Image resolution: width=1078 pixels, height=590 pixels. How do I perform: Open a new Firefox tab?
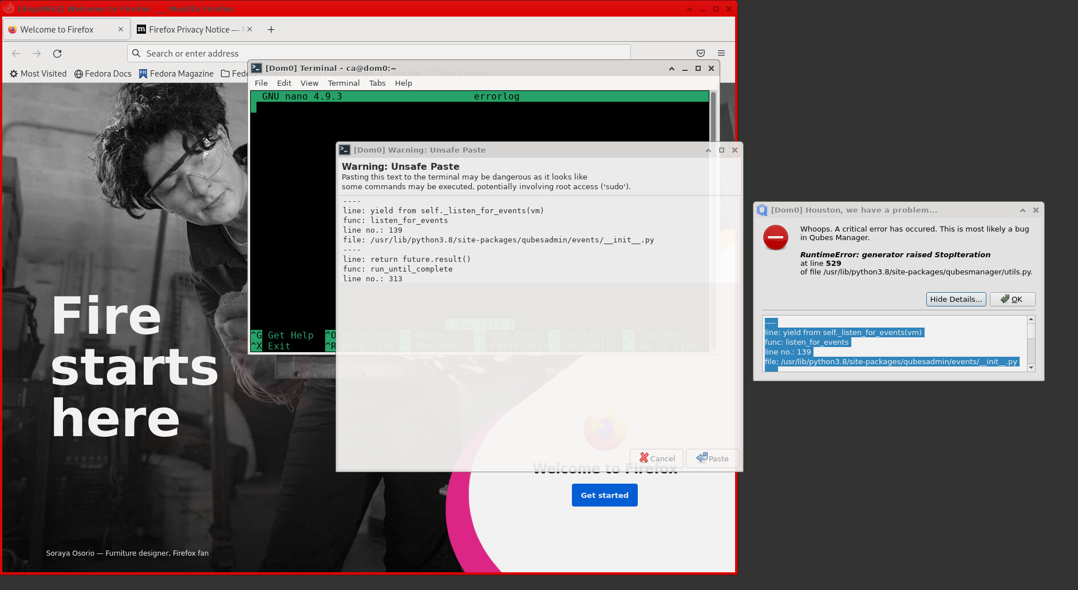click(271, 30)
